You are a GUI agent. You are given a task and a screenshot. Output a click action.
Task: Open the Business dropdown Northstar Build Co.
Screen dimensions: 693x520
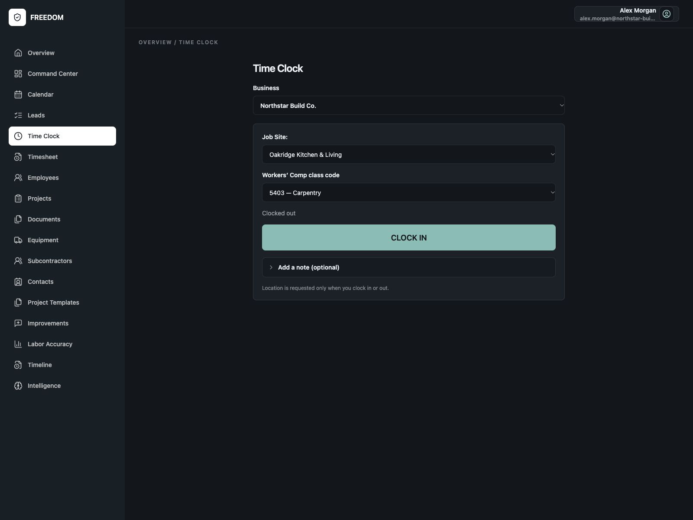(409, 105)
